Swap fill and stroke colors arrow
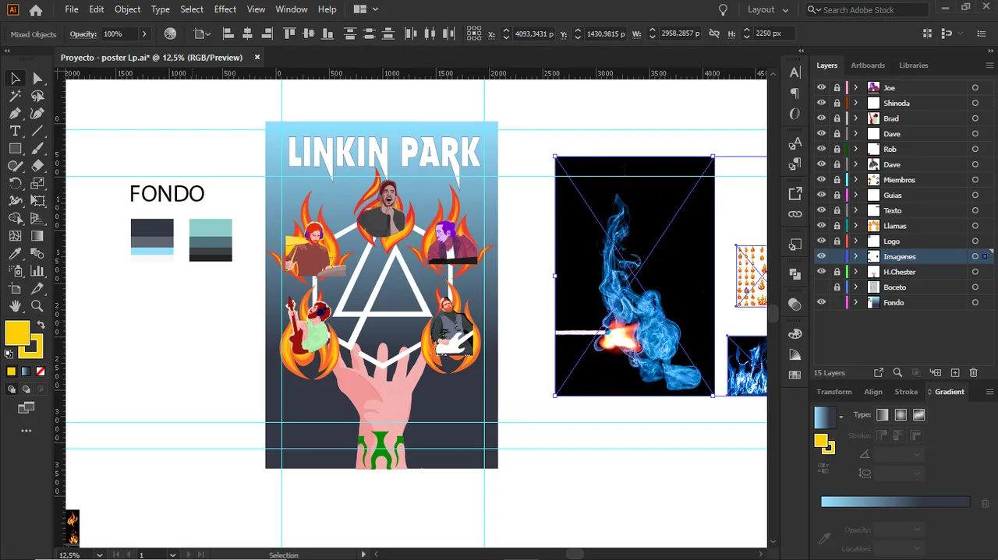 pyautogui.click(x=41, y=324)
